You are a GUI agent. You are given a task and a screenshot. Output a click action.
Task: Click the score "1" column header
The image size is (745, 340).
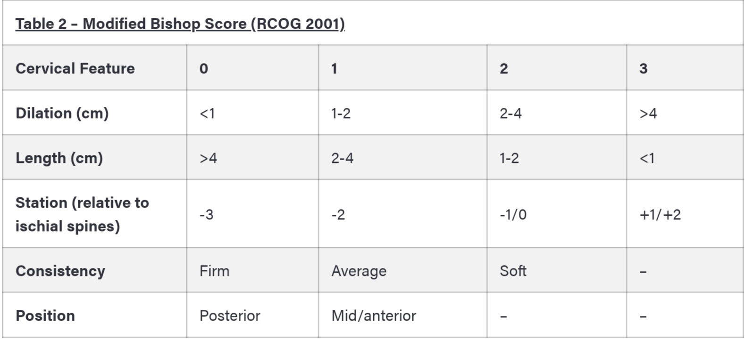point(335,69)
